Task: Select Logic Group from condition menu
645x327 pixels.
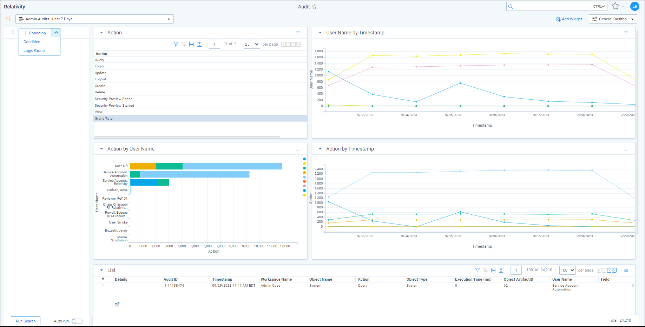Action: 34,51
